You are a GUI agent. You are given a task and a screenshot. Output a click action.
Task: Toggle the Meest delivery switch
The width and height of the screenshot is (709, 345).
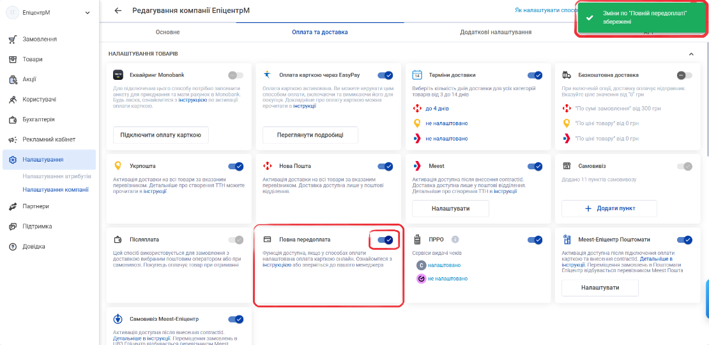535,166
